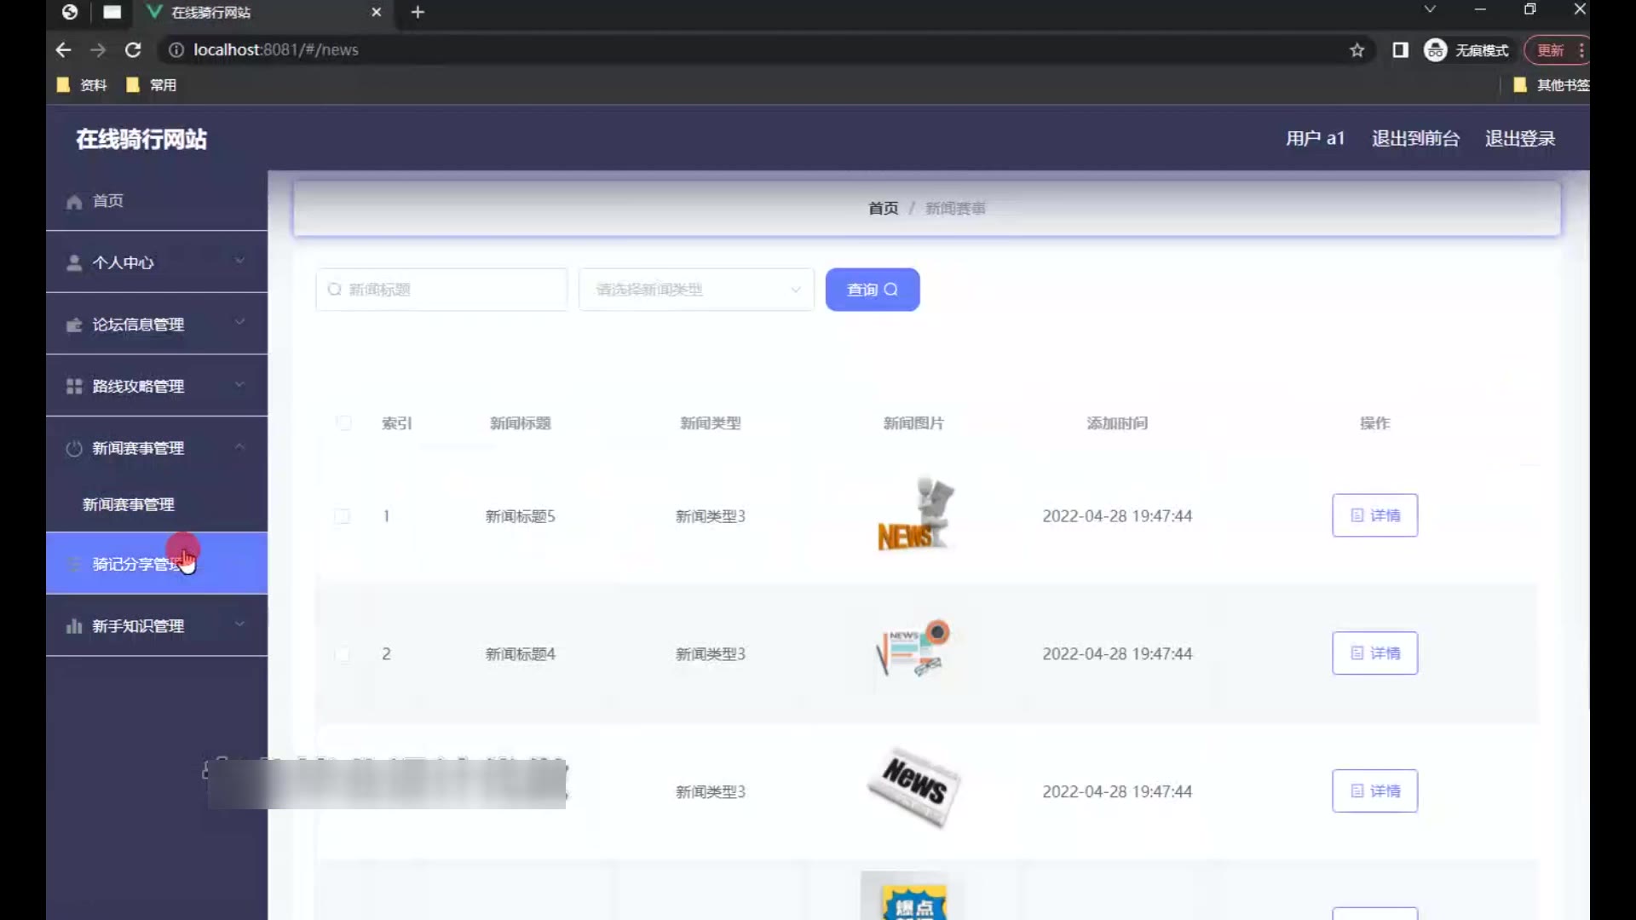Check the checkbox for row 新闻标题5

pos(342,516)
